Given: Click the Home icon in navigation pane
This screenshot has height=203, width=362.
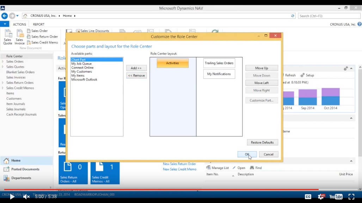Looking at the screenshot, I should (6, 161).
